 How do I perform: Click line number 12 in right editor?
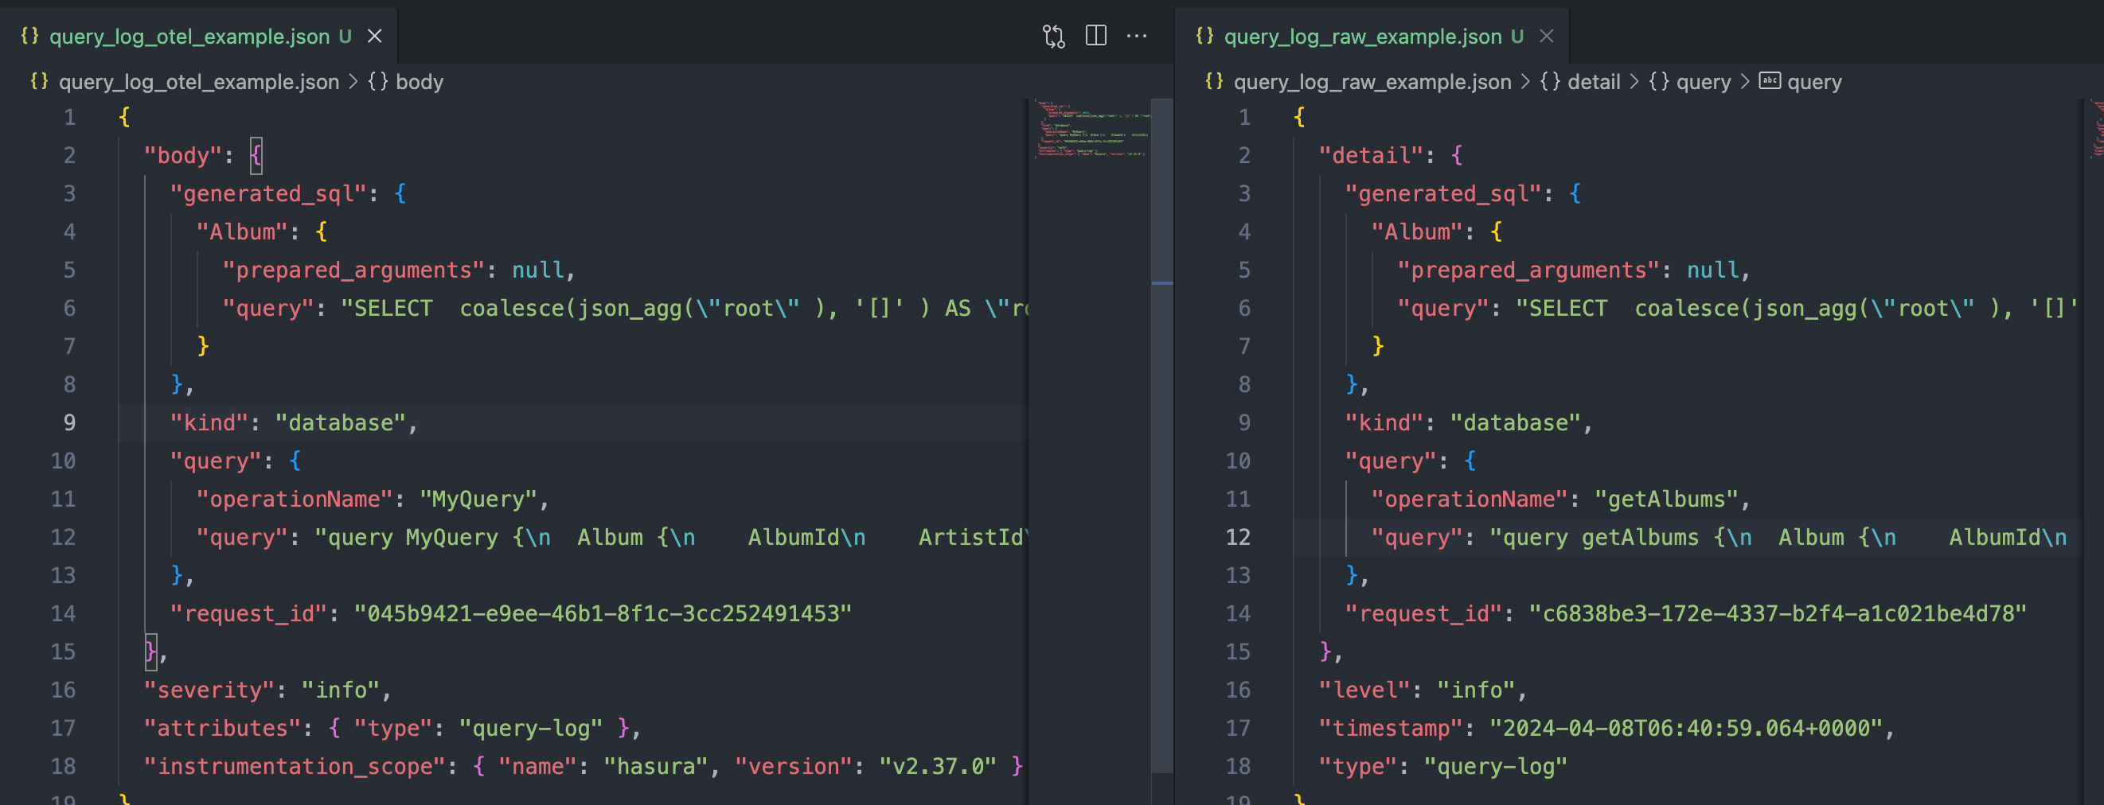pyautogui.click(x=1237, y=537)
